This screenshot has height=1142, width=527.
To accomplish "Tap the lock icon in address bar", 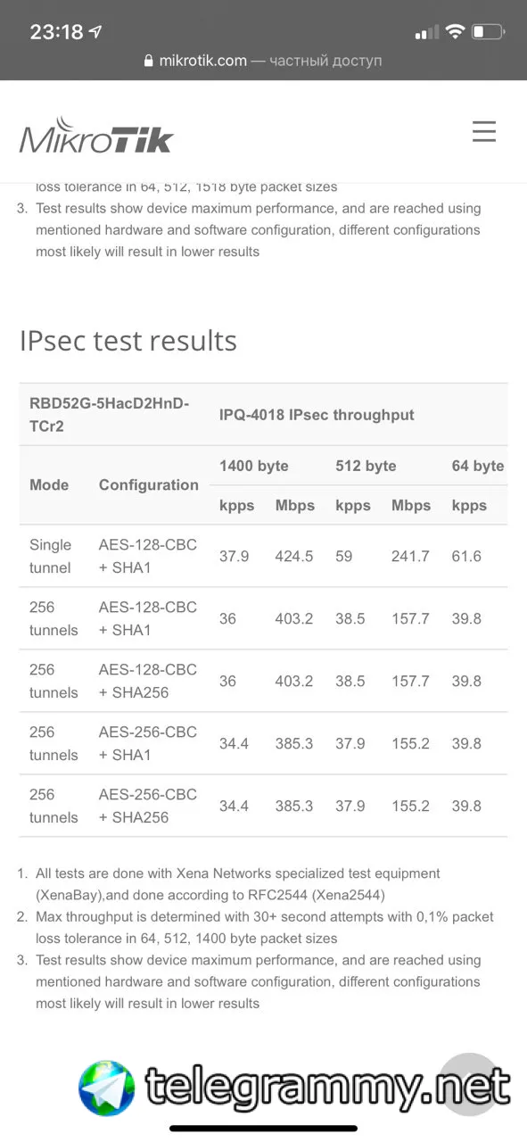I will 149,61.
